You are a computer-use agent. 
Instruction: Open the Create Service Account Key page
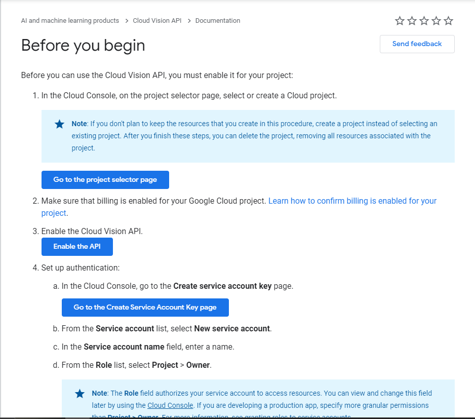pos(145,308)
